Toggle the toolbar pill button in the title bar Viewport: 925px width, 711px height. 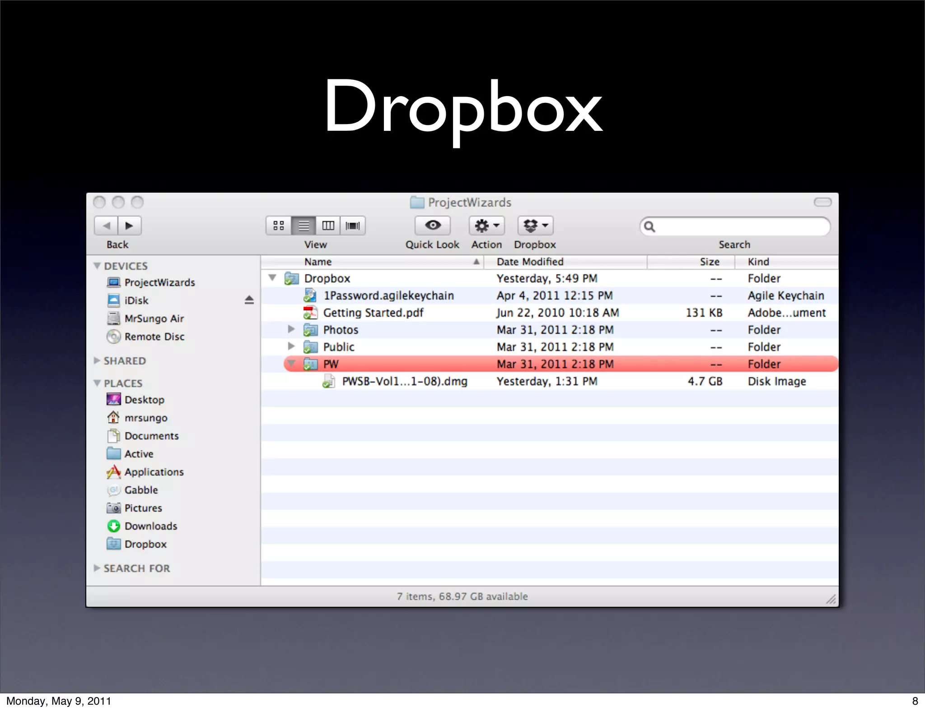822,202
